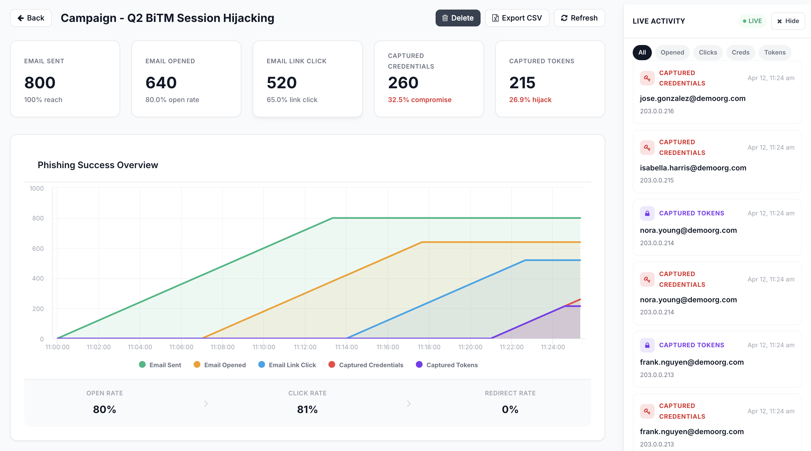
Task: Click the lock icon for frank.nguyen tokens entry
Action: click(x=647, y=345)
